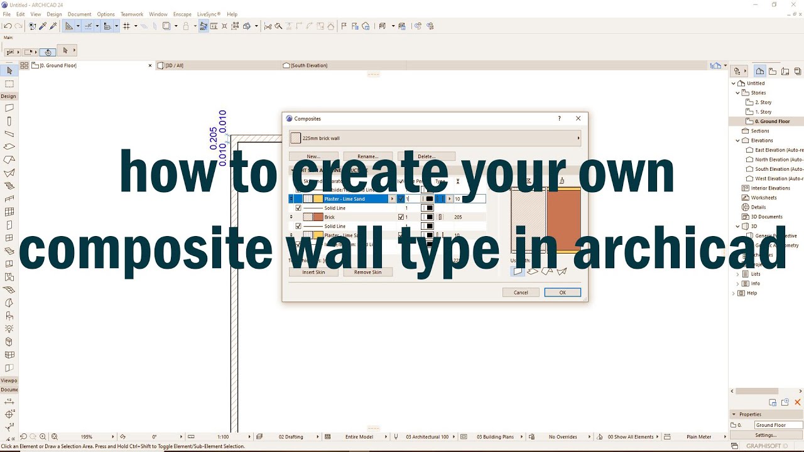
Task: Enable Use With Slab icon in Composites
Action: click(x=533, y=271)
